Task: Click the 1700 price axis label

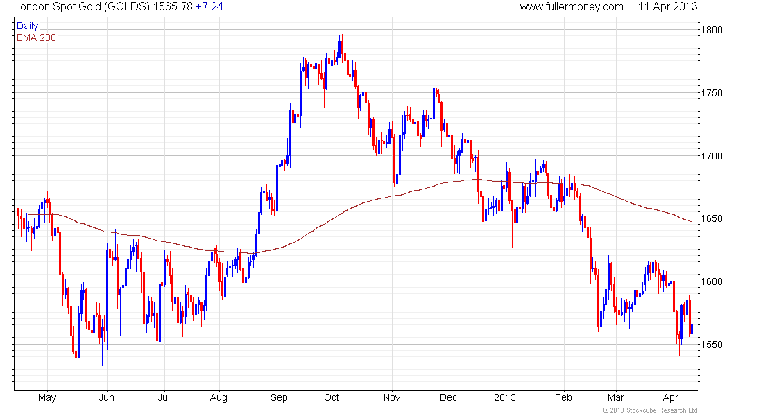Action: tap(712, 156)
